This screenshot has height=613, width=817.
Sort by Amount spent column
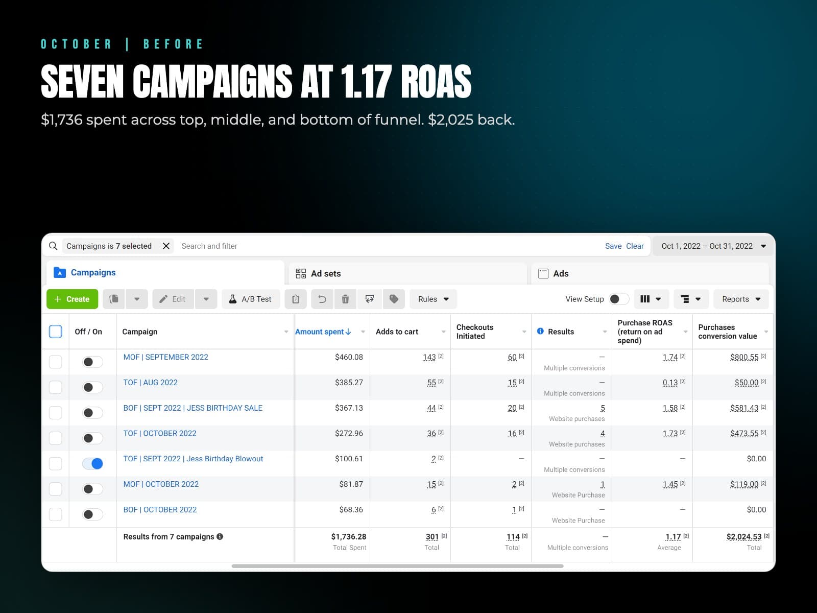click(323, 332)
